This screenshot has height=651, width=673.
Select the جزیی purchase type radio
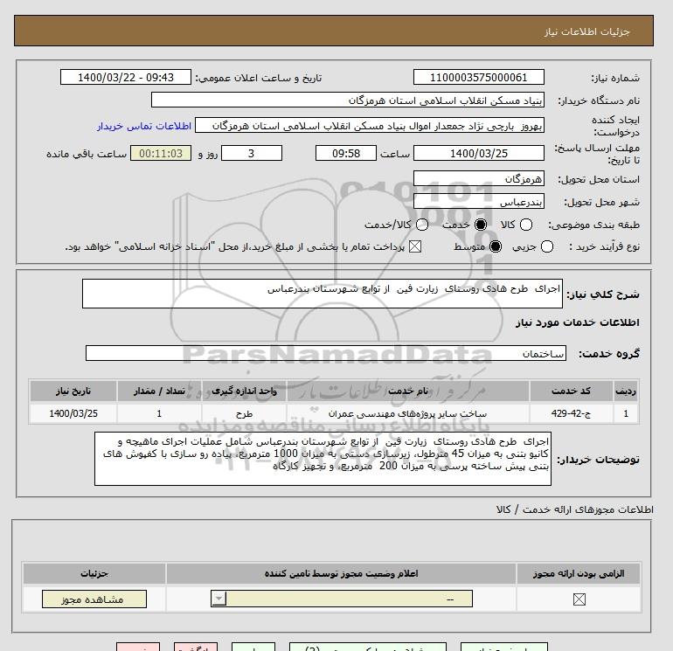547,246
